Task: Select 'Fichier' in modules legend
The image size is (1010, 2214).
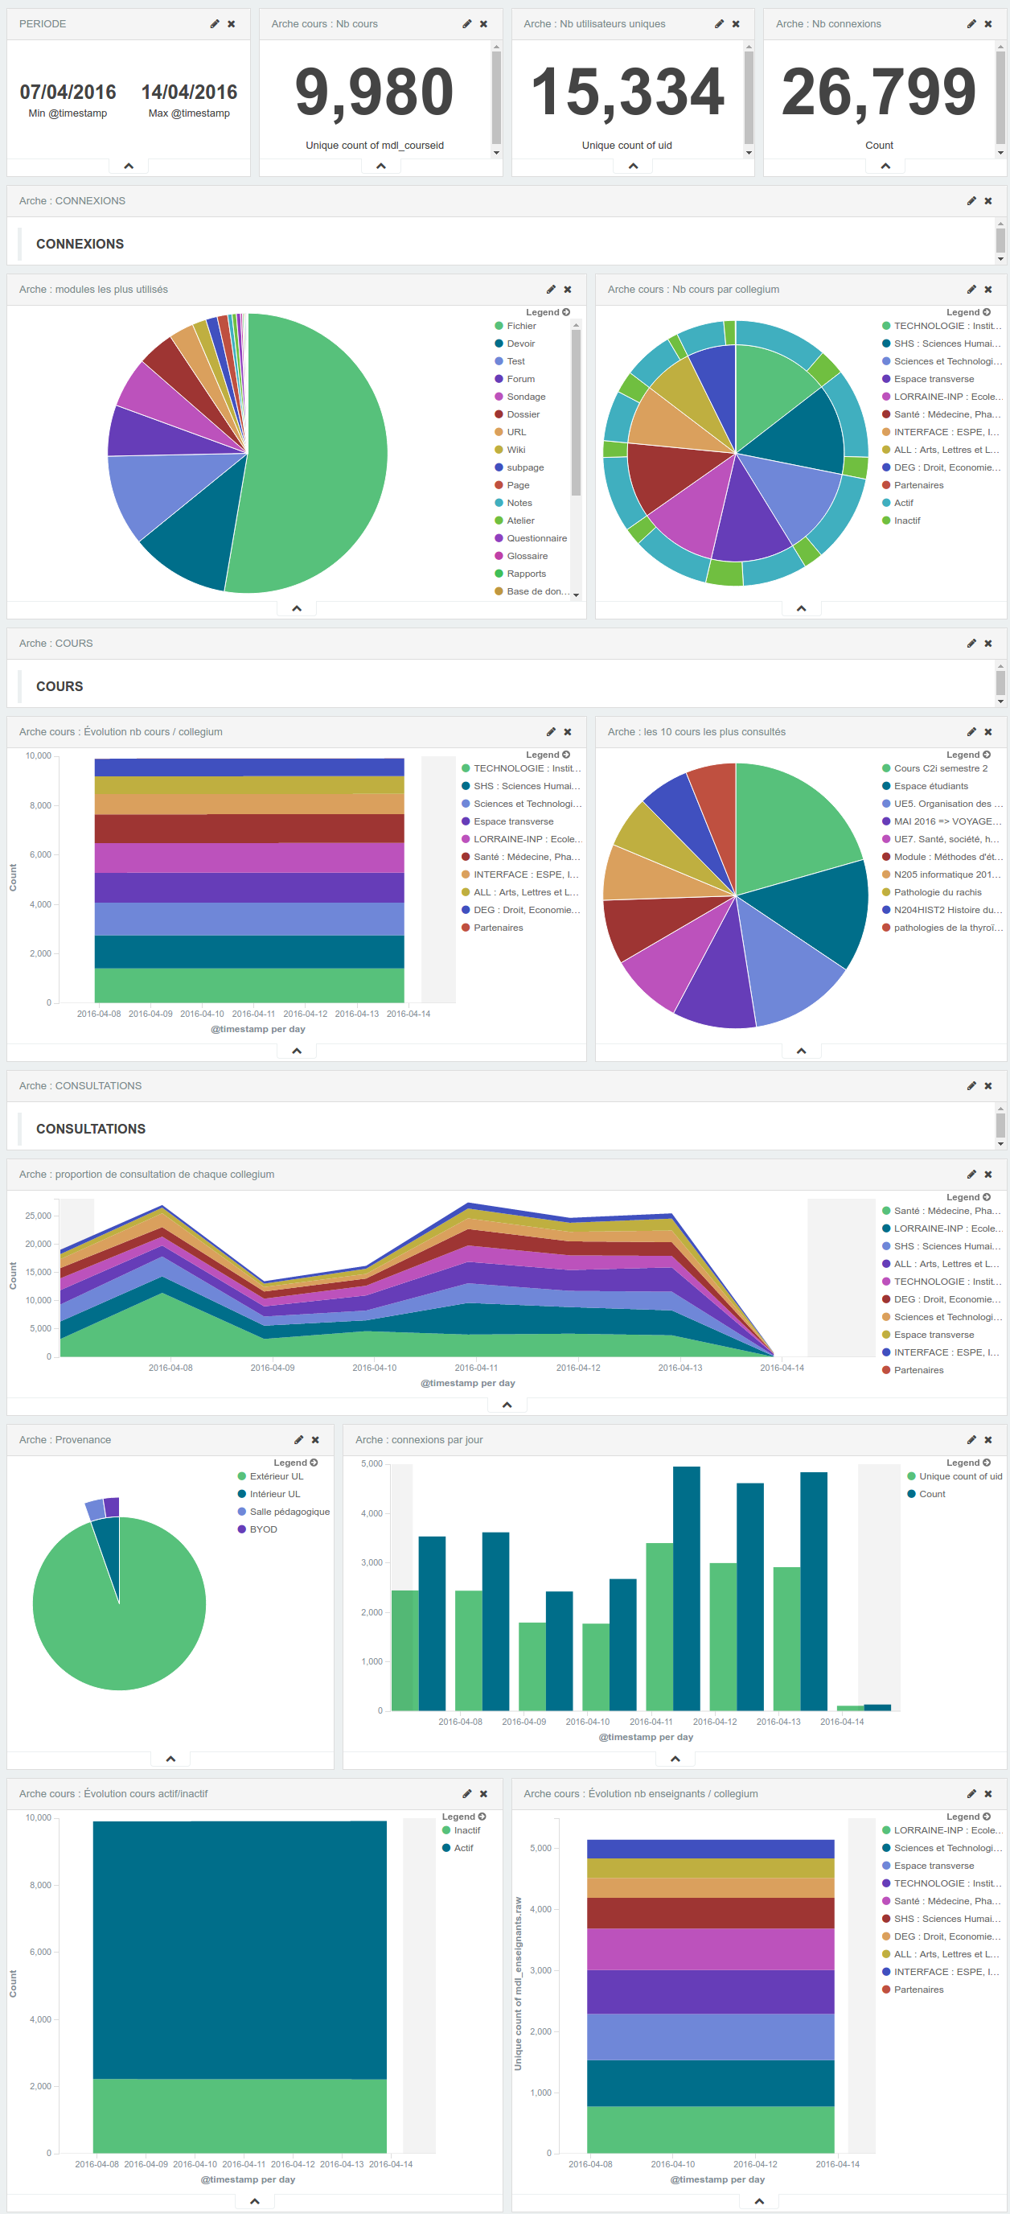Action: pos(520,327)
